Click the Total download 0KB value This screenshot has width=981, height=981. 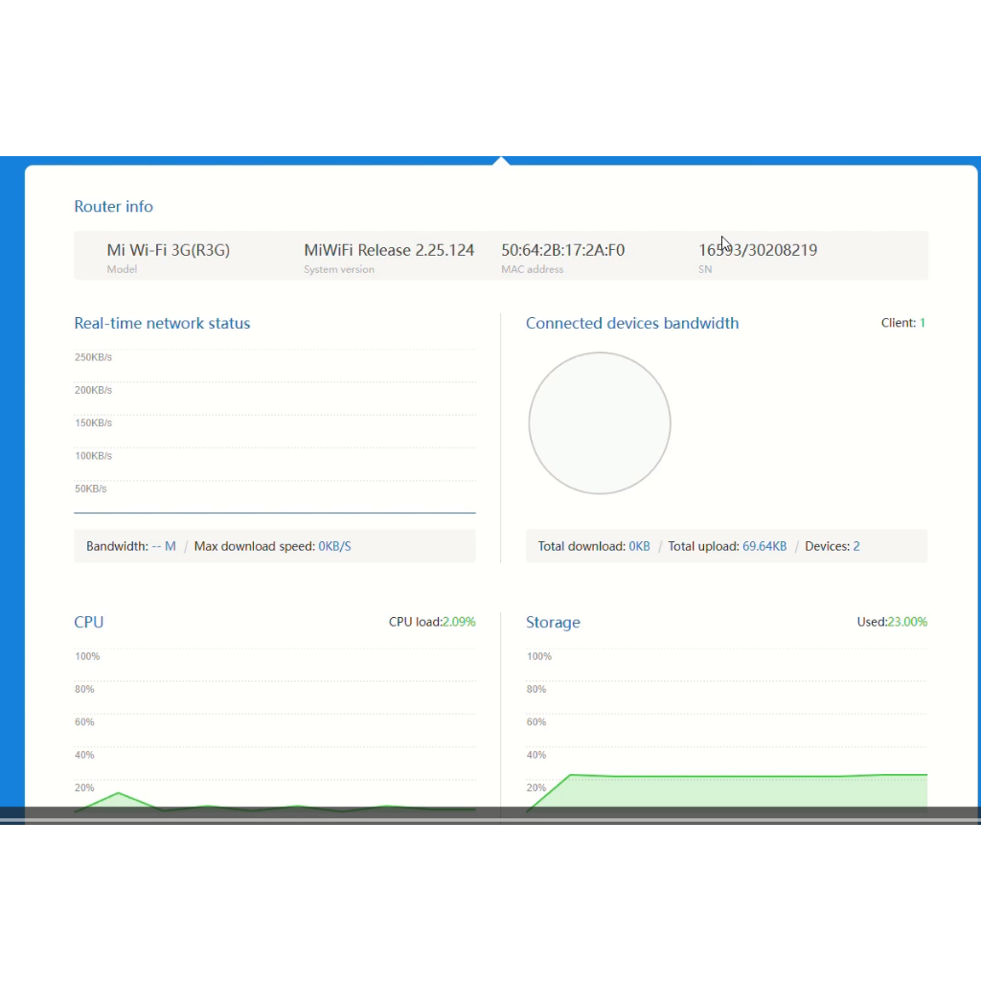639,546
